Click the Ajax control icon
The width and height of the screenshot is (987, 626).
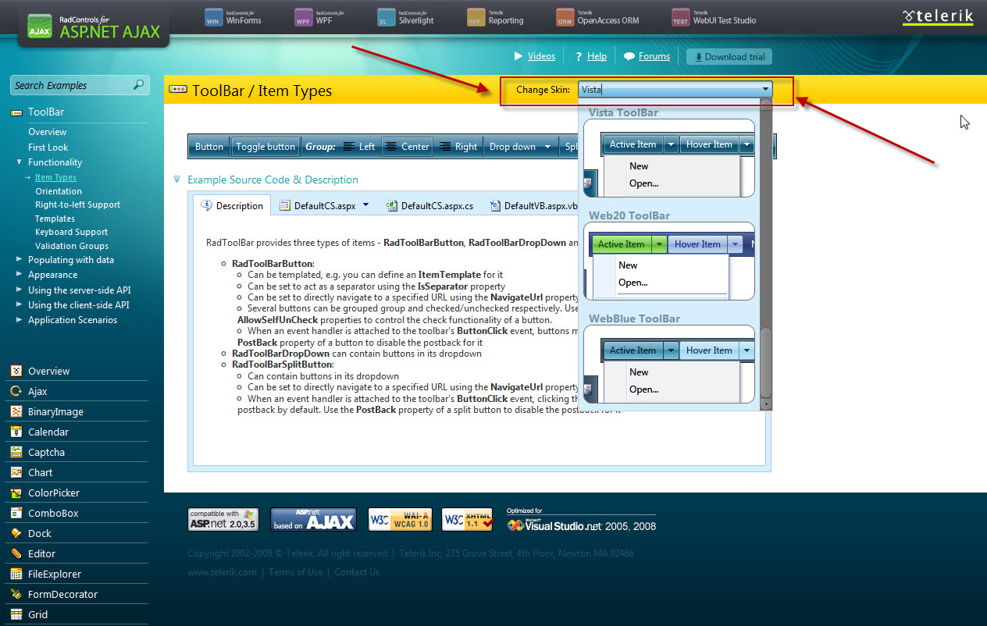pyautogui.click(x=16, y=392)
